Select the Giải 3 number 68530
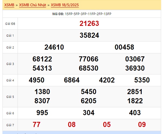This screenshot has height=134, width=163. click(89, 68)
